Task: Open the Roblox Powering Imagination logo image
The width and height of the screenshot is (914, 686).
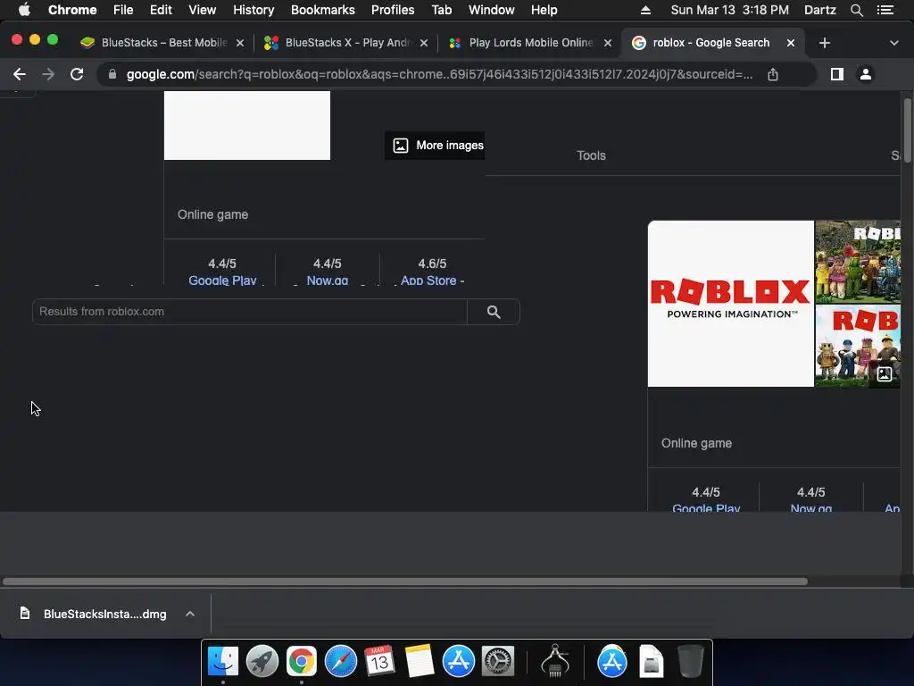Action: pyautogui.click(x=730, y=304)
